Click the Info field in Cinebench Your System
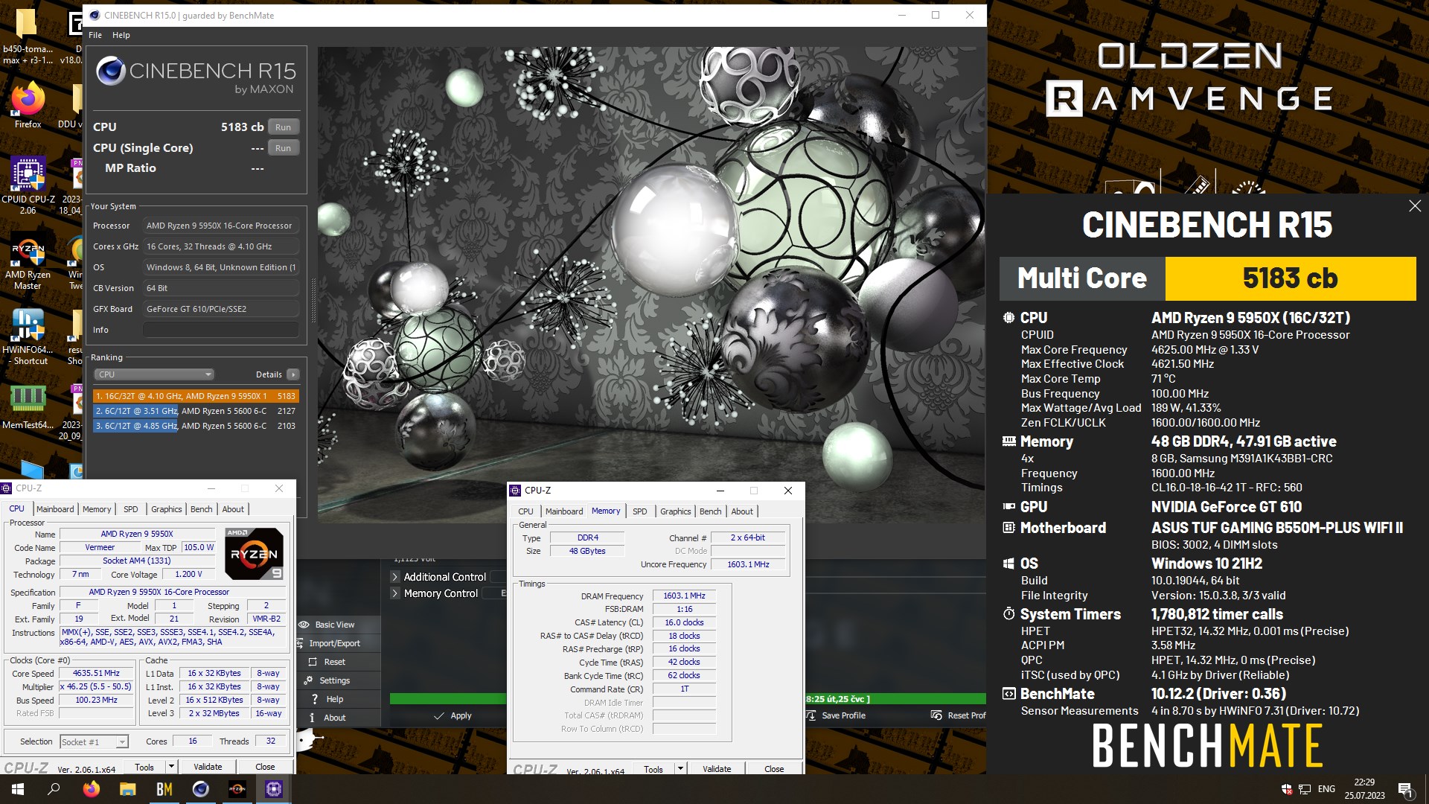1429x804 pixels. [221, 330]
